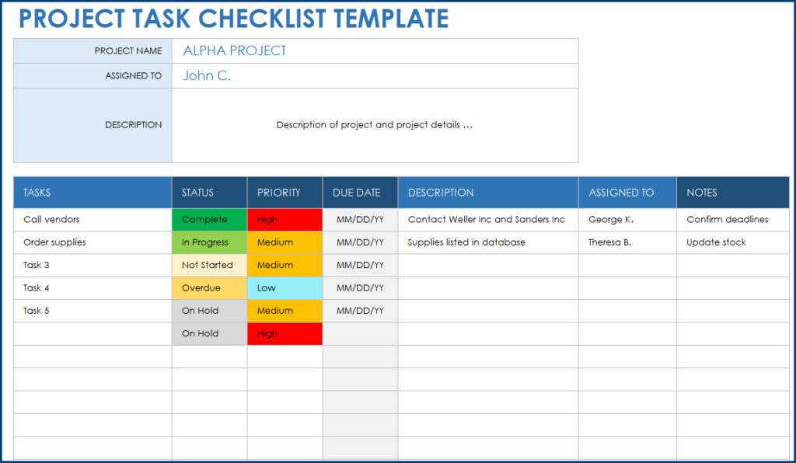Image resolution: width=796 pixels, height=463 pixels.
Task: Click the Medium priority for Order supplies
Action: pyautogui.click(x=285, y=242)
